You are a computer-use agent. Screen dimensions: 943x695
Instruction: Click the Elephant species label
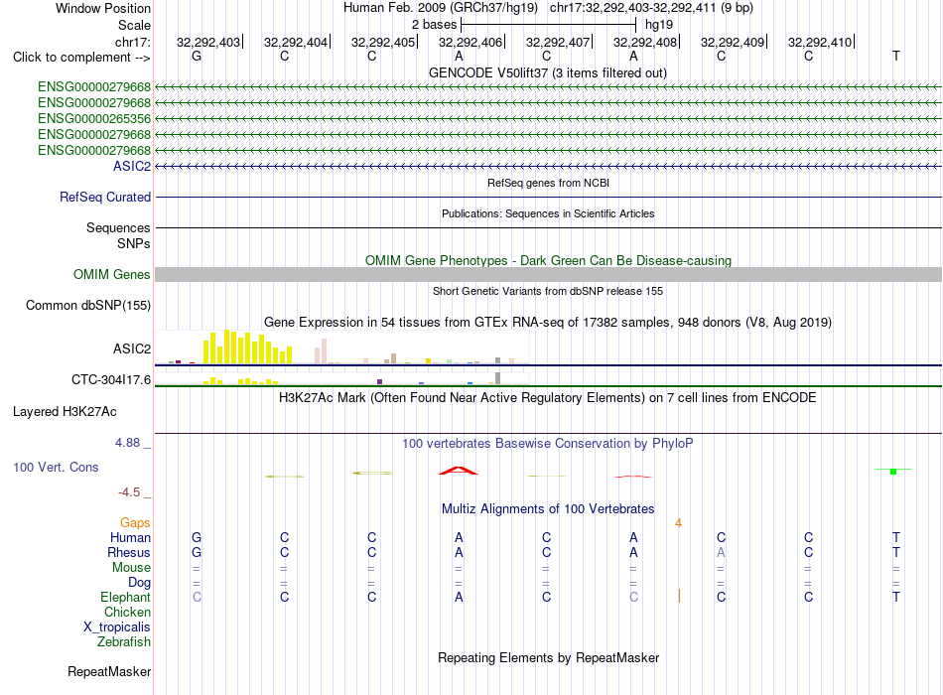pyautogui.click(x=125, y=597)
